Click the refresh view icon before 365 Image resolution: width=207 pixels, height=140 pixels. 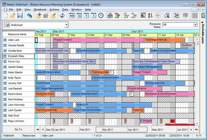62,15
